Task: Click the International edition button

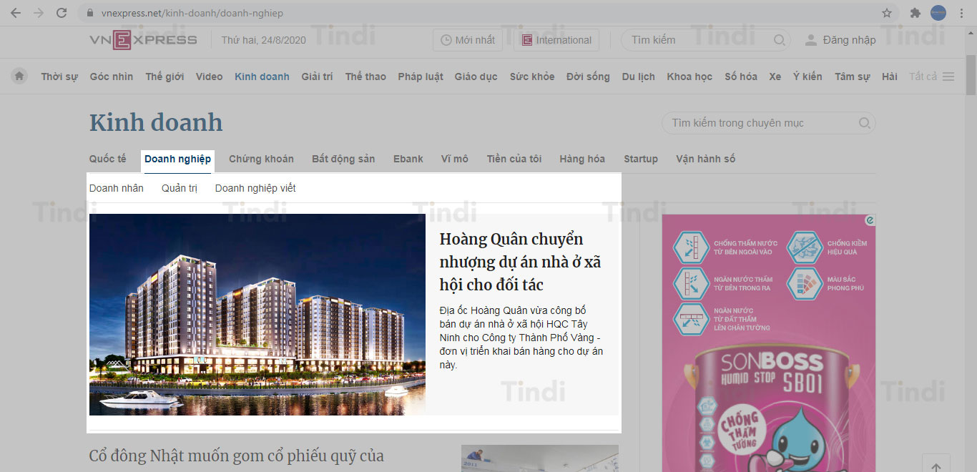Action: point(556,40)
